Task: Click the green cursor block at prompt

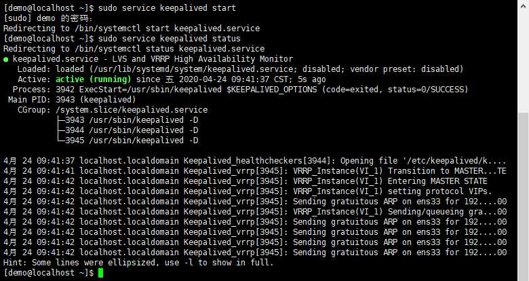Action: [x=100, y=273]
